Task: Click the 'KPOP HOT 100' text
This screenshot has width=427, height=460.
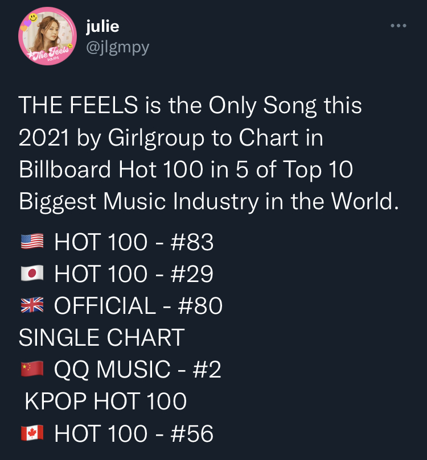Action: (x=106, y=401)
